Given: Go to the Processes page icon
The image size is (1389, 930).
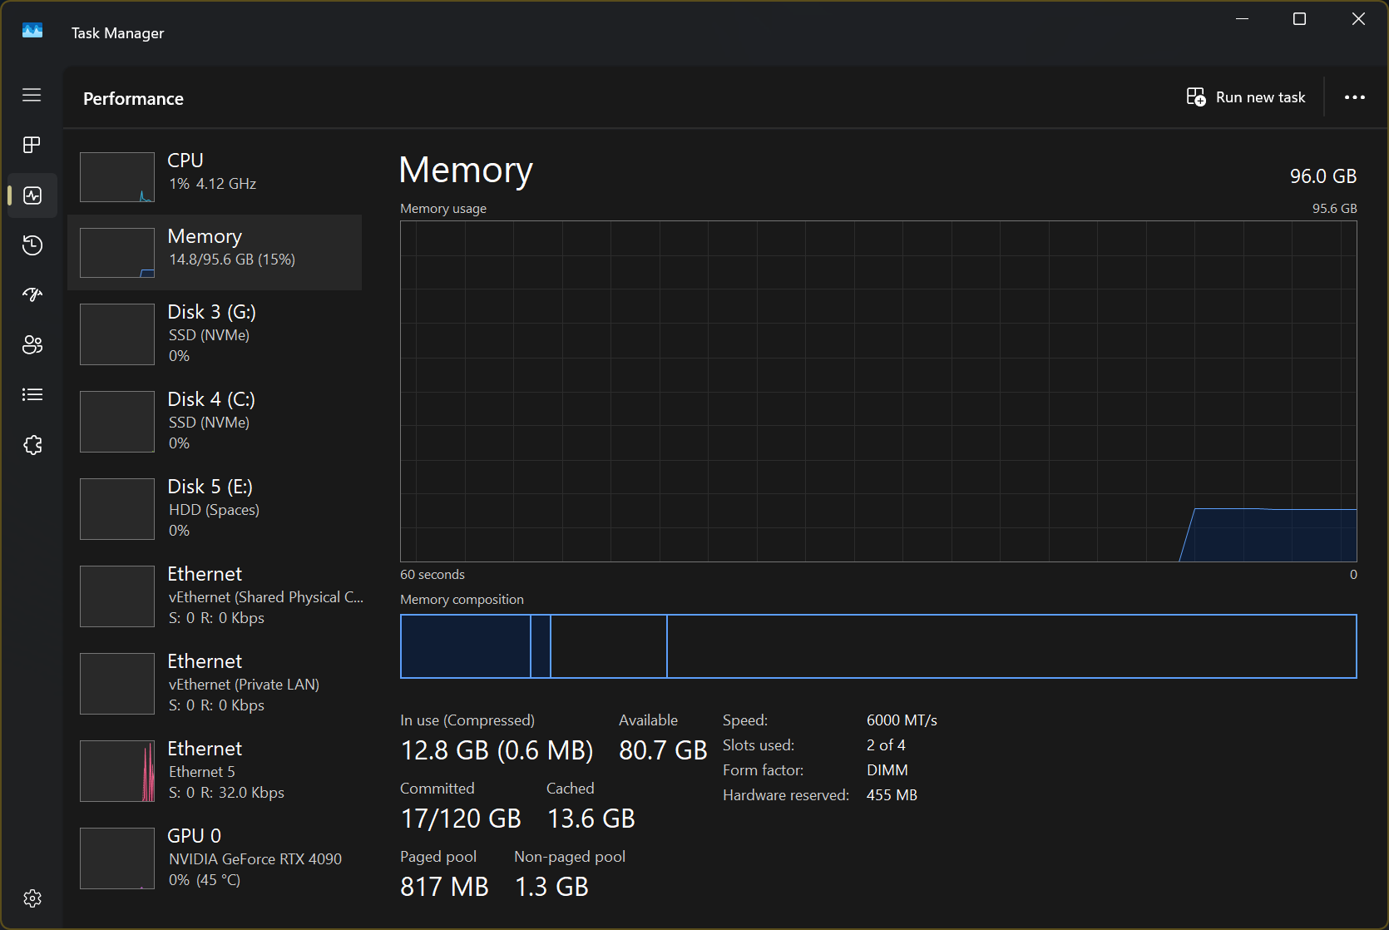Looking at the screenshot, I should [x=32, y=145].
